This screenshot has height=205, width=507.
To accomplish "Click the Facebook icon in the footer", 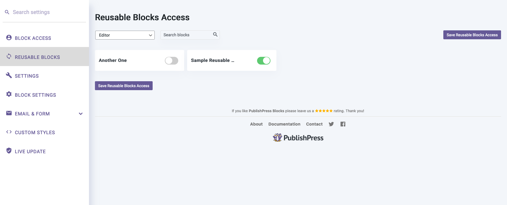I will point(342,124).
